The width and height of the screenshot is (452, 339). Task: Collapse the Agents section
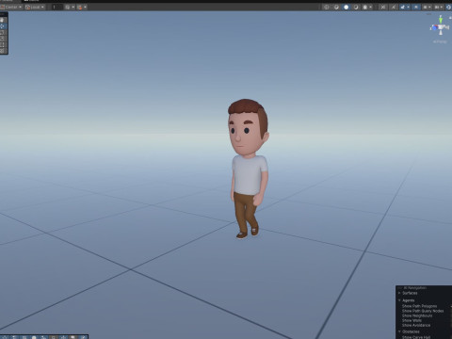click(x=399, y=300)
